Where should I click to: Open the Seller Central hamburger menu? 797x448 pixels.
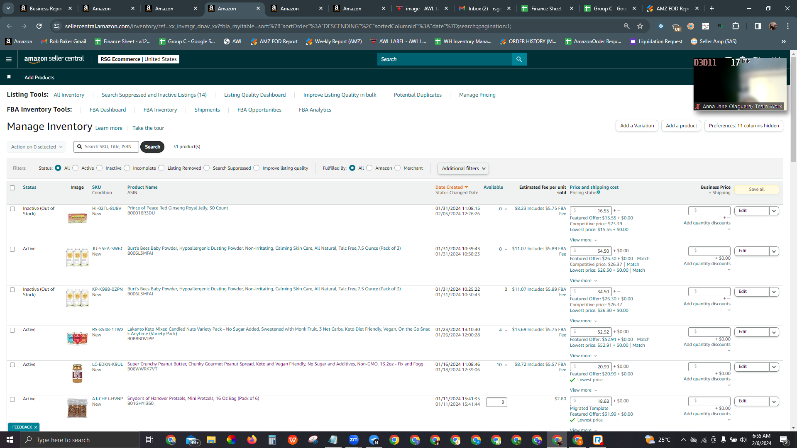tap(9, 59)
